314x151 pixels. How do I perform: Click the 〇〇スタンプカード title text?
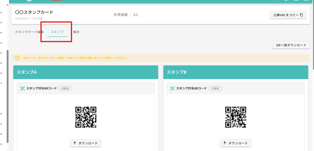pos(34,12)
